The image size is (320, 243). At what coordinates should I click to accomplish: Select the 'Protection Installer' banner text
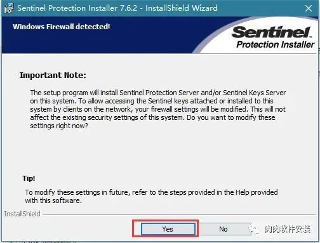click(x=276, y=44)
